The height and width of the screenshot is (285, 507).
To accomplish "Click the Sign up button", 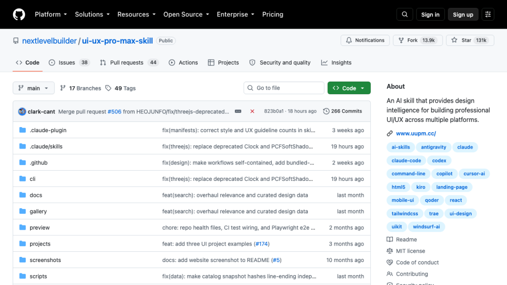I will pyautogui.click(x=463, y=15).
